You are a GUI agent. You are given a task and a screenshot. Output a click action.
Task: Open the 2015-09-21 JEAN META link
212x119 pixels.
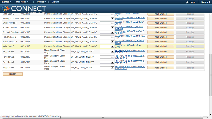128,46
